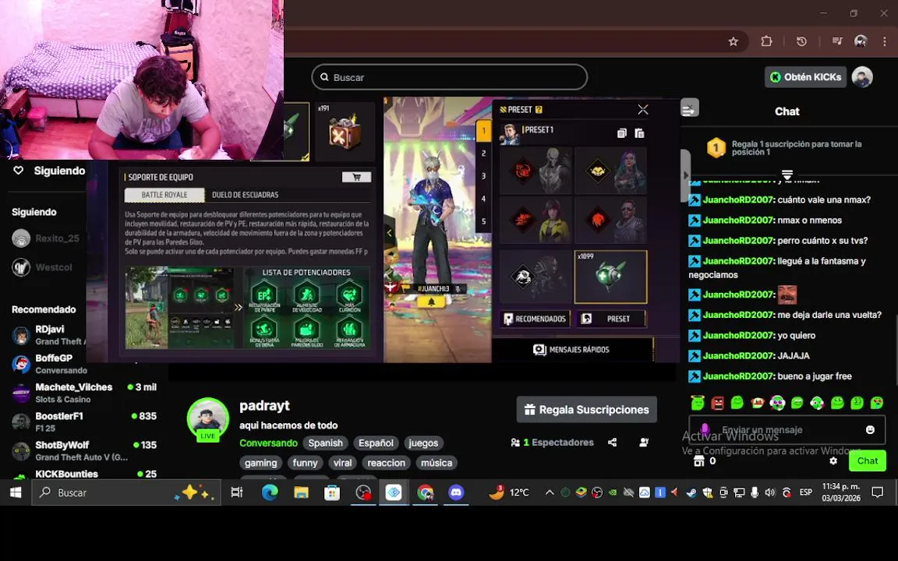898x561 pixels.
Task: Click the meme face emote in chat
Action: tap(787, 295)
